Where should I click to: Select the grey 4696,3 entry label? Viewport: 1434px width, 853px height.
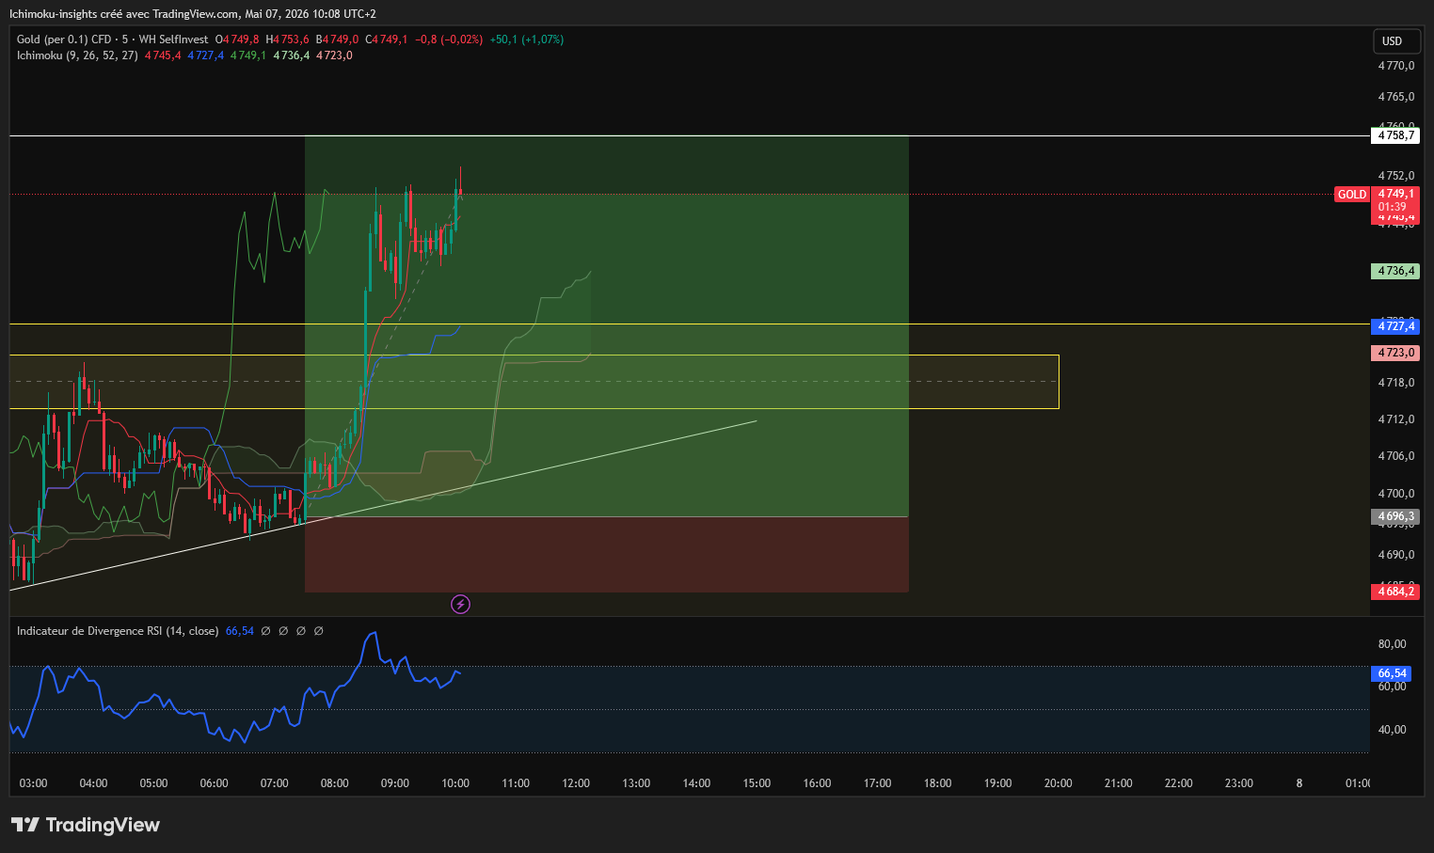pos(1394,516)
